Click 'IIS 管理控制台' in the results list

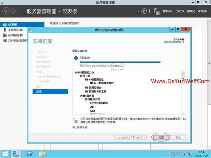pyautogui.click(x=93, y=88)
